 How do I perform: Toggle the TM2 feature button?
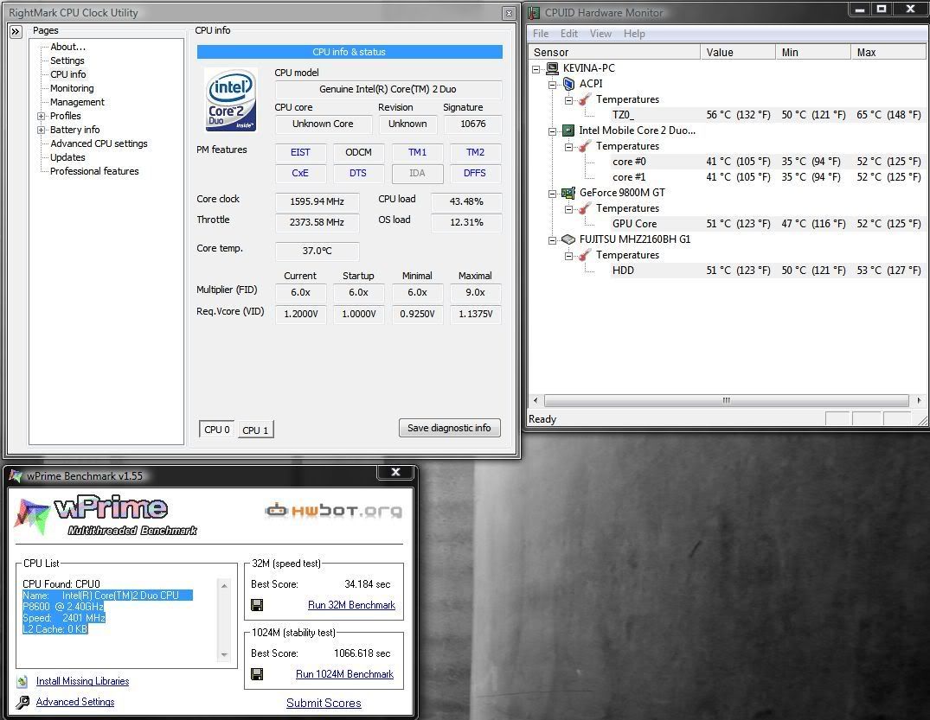[475, 152]
